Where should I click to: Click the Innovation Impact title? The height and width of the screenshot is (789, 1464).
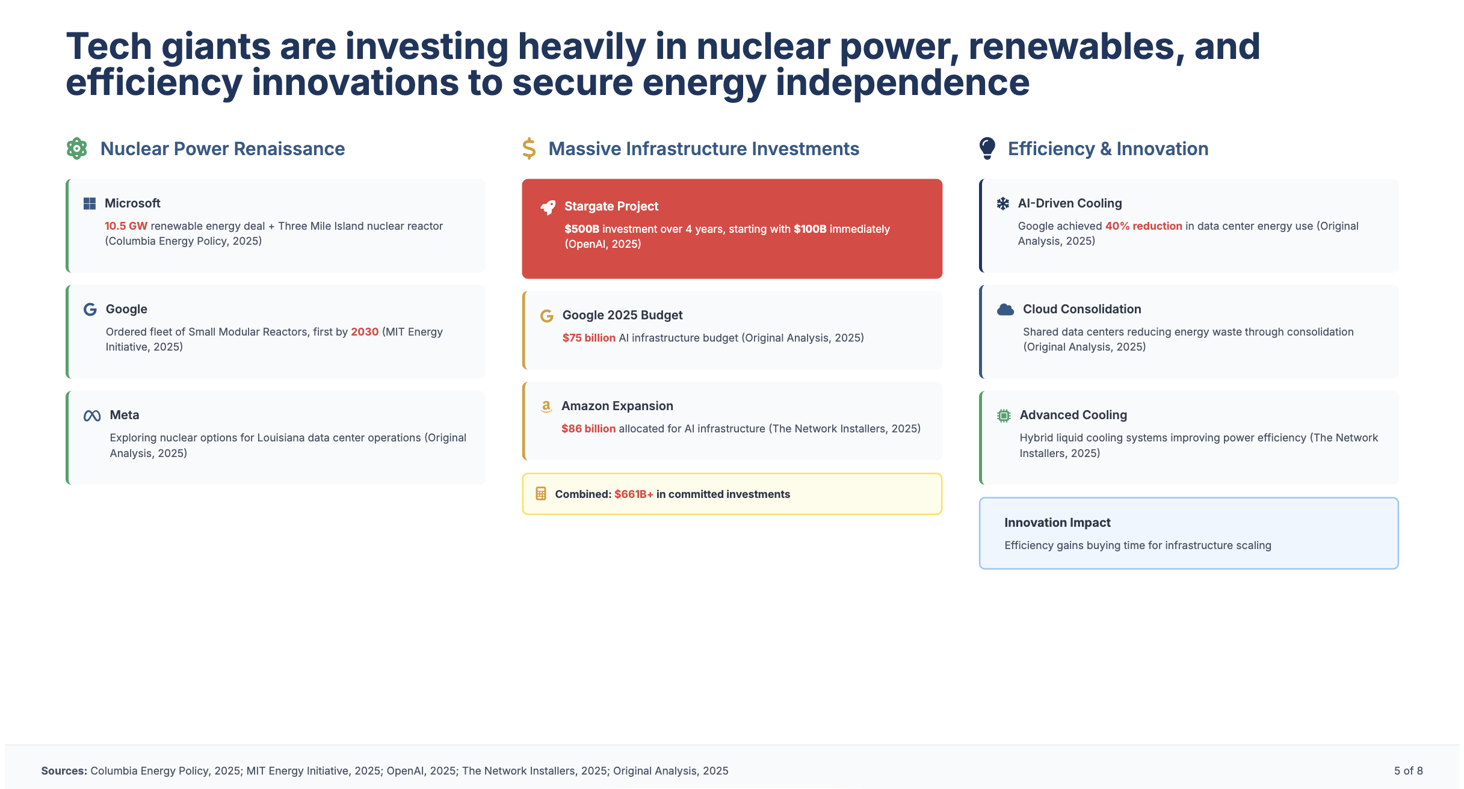[1057, 523]
